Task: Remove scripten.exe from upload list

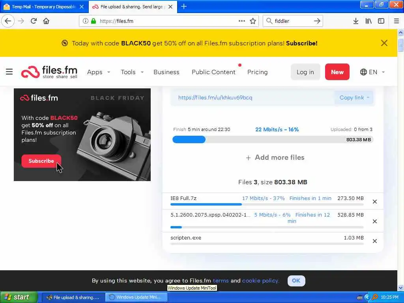Action: pyautogui.click(x=375, y=241)
